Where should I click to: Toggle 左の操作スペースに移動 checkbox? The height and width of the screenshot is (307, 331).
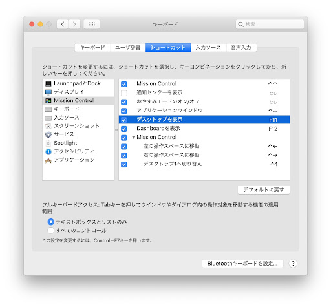point(124,147)
